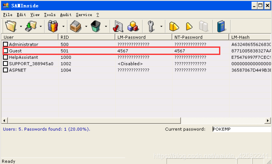Expand dropdown arrow next to import users icon
This screenshot has height=164, width=272.
click(41, 27)
